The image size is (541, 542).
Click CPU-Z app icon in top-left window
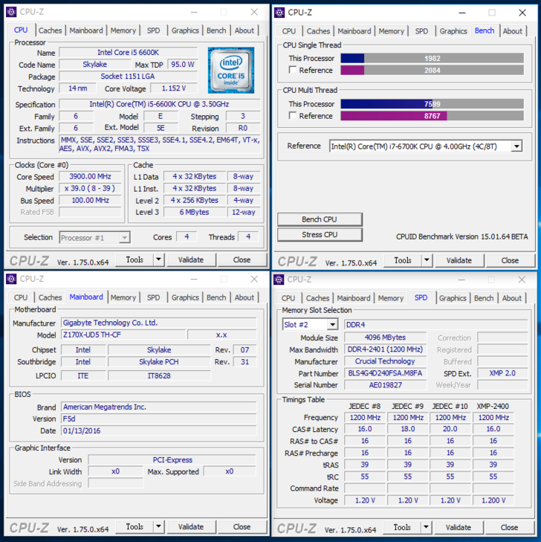(11, 12)
